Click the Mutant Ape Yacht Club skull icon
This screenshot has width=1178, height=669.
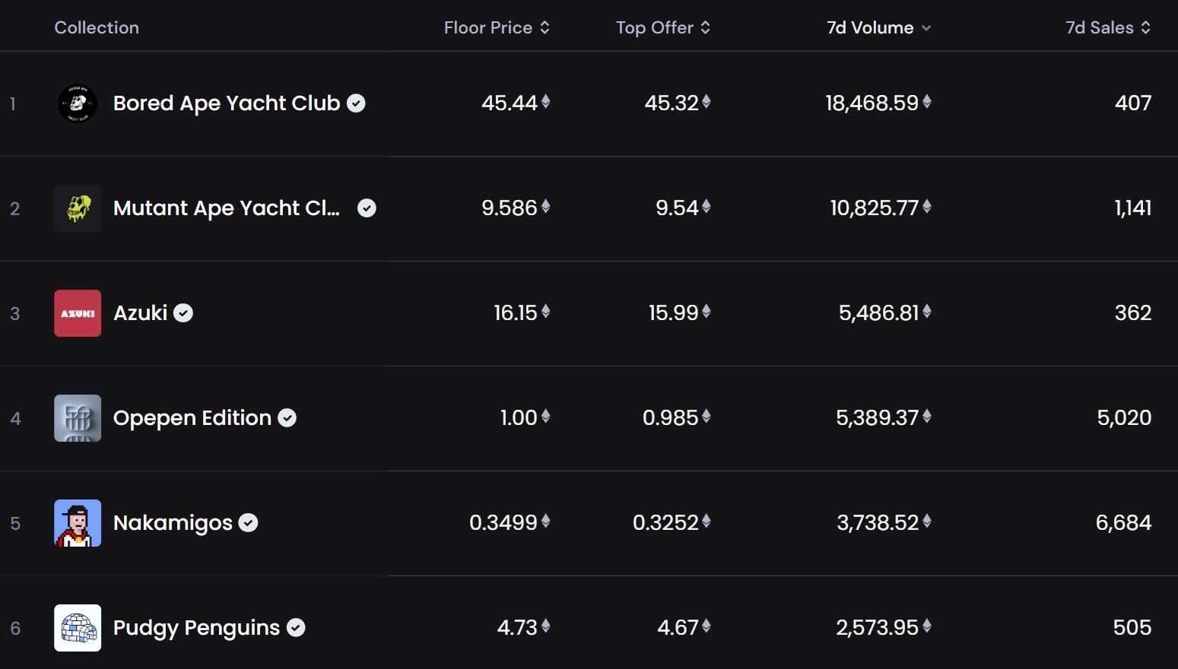[x=78, y=208]
